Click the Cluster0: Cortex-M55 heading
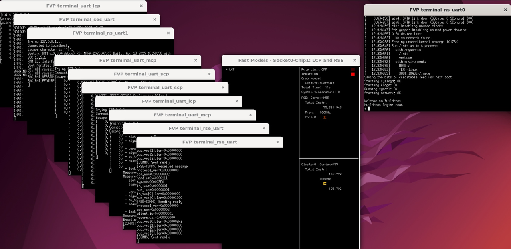This screenshot has height=249, width=511. coord(320,164)
